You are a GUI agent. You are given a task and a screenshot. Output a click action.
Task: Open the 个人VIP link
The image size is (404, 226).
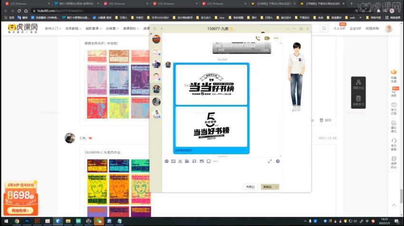(339, 28)
